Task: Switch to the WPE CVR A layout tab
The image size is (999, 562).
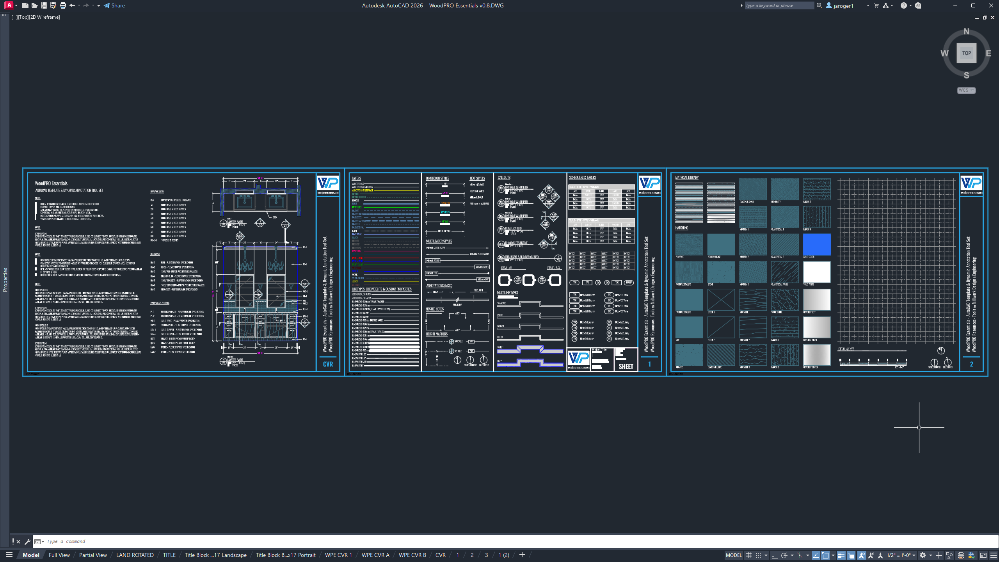Action: coord(375,555)
